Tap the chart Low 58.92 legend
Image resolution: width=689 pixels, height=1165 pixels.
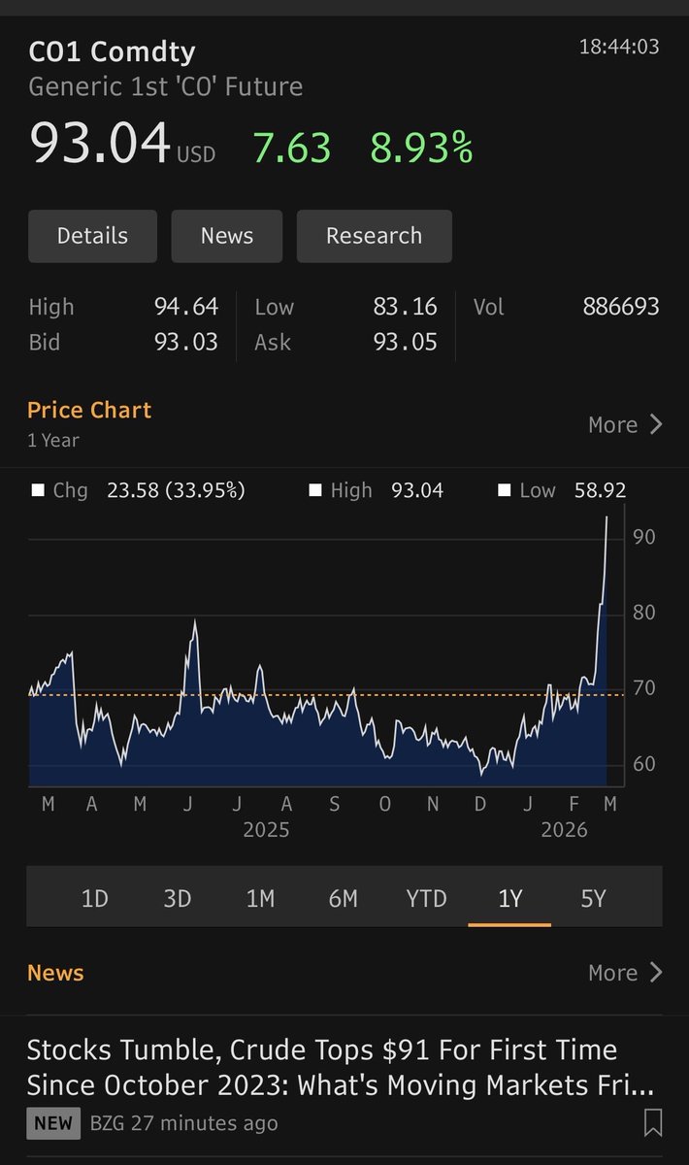click(562, 490)
